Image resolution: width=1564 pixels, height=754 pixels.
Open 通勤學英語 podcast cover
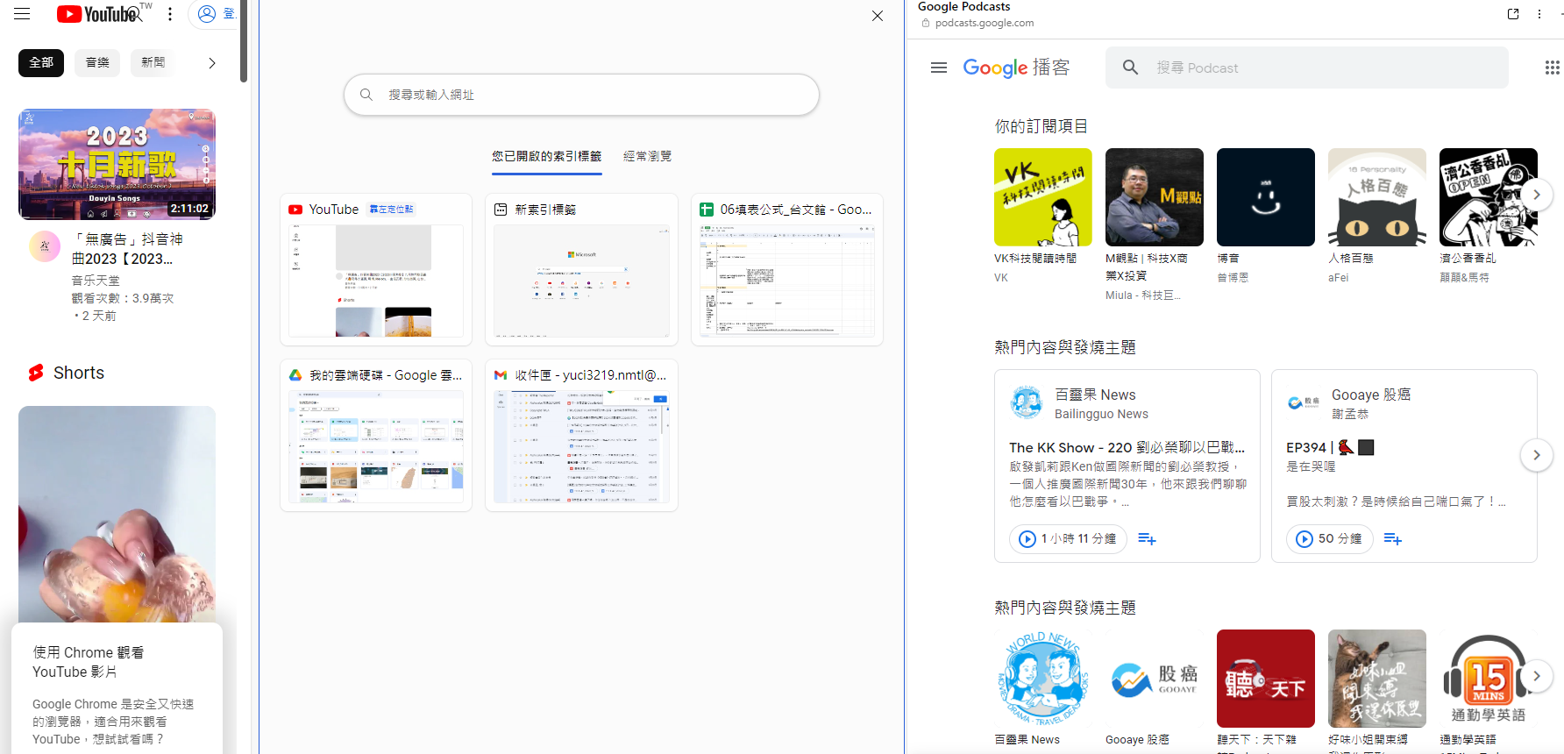tap(1489, 679)
